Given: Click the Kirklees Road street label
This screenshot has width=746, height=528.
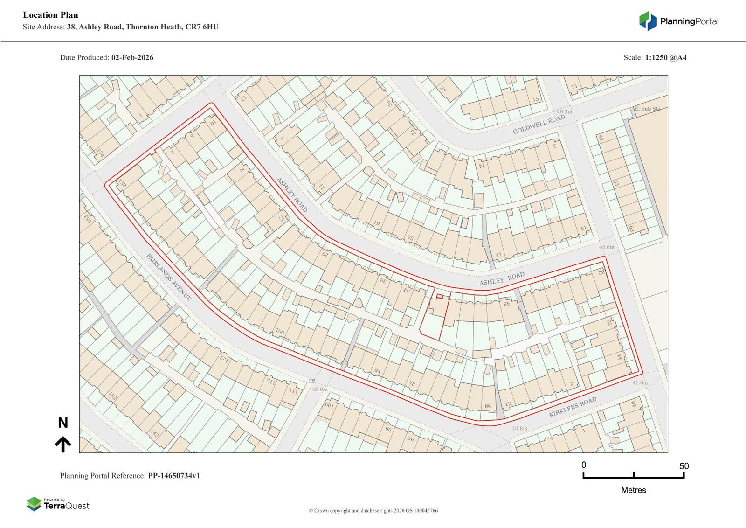Looking at the screenshot, I should (573, 408).
